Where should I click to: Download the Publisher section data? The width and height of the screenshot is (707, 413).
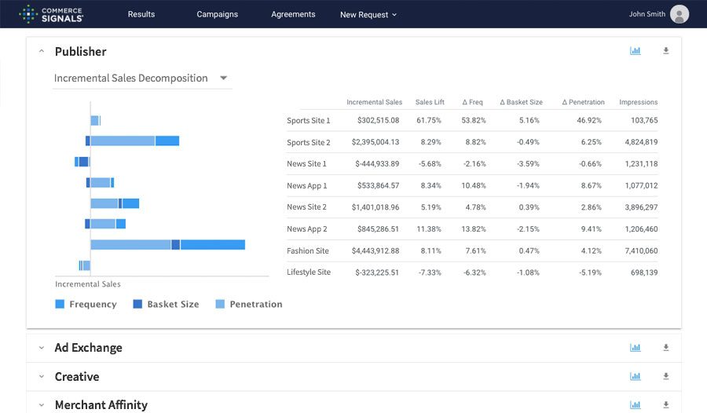(x=666, y=51)
